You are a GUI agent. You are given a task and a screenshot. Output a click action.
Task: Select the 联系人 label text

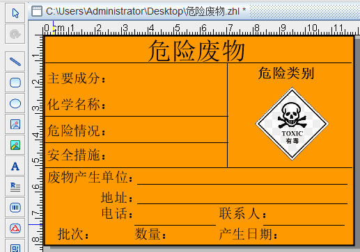click(x=243, y=213)
